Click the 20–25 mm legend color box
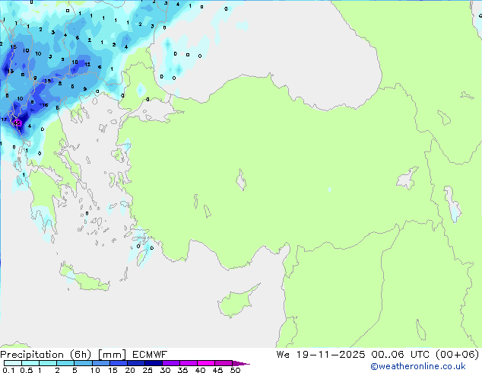The image size is (482, 373). click(x=136, y=363)
